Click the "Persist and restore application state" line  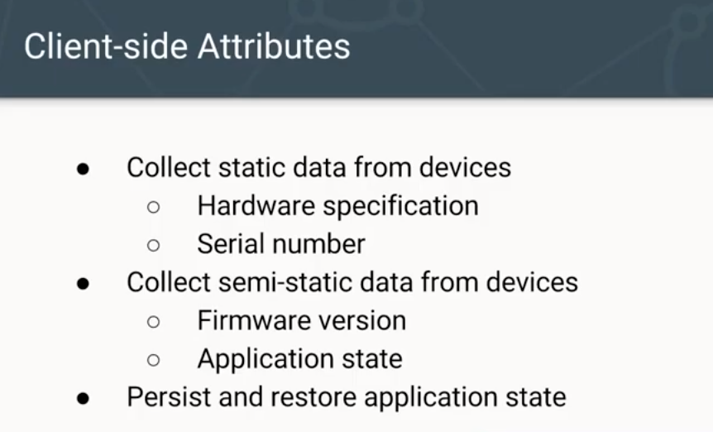click(346, 396)
